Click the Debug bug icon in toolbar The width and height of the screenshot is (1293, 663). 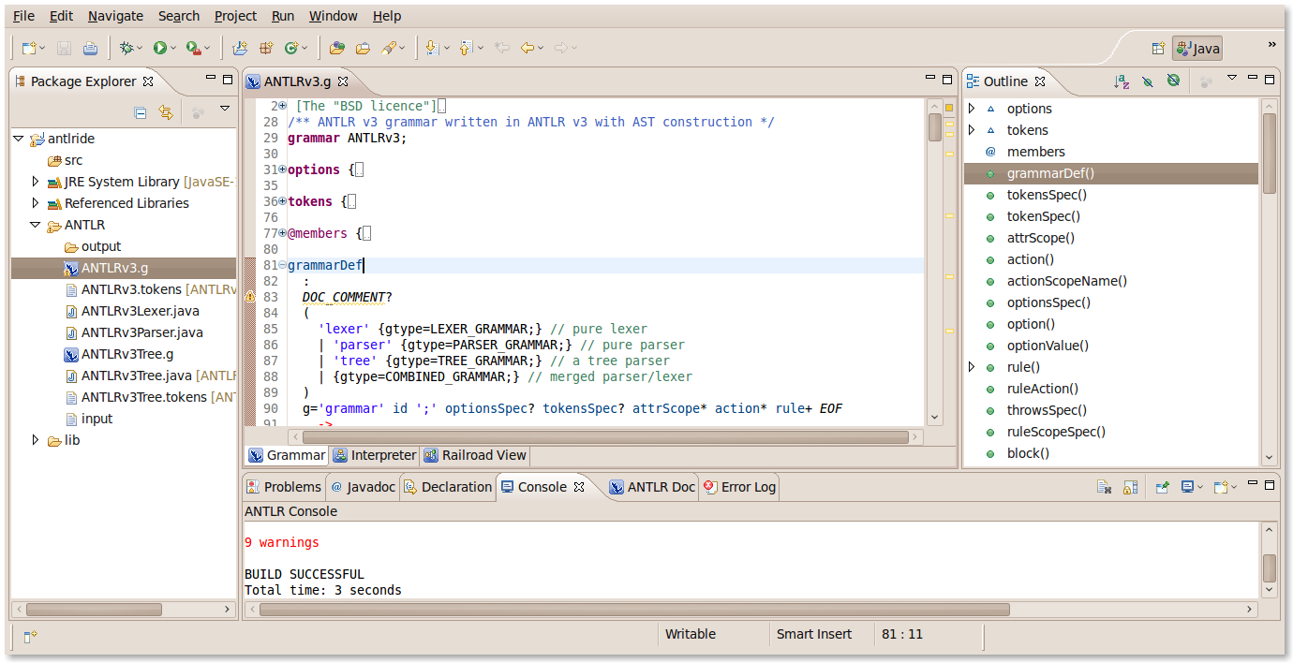[126, 48]
